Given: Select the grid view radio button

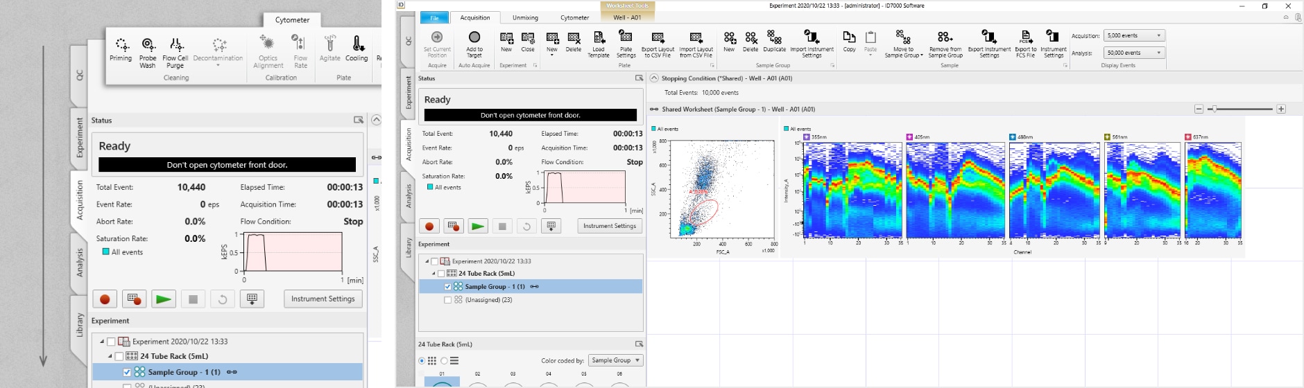Looking at the screenshot, I should click(x=422, y=361).
